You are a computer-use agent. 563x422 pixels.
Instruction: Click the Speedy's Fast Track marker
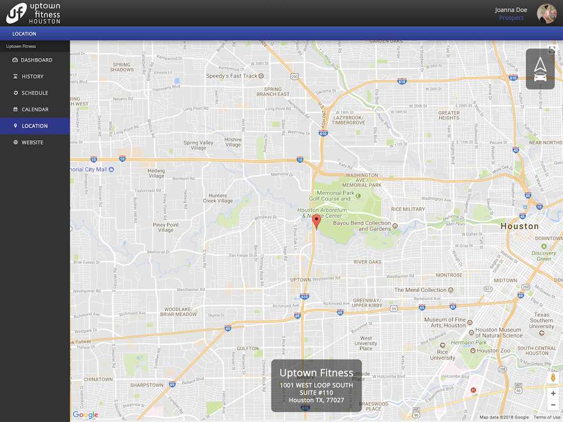[261, 76]
